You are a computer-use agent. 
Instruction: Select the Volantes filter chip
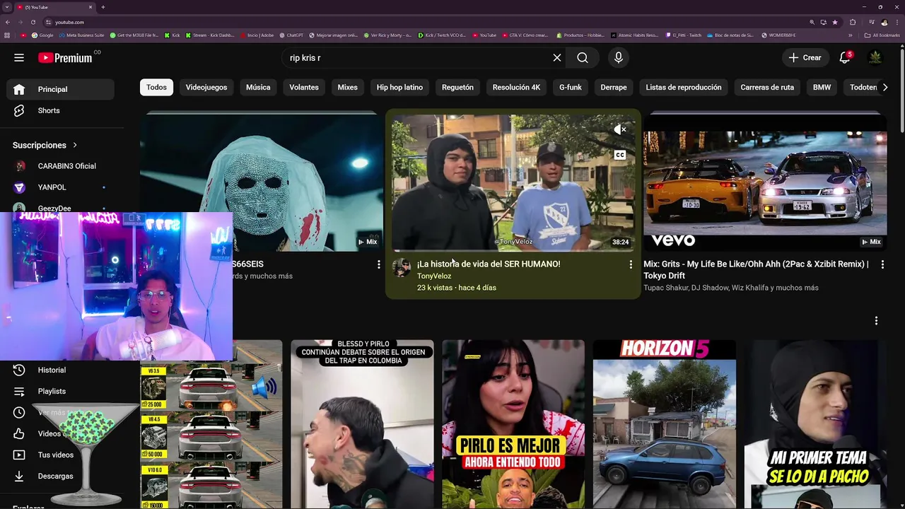pyautogui.click(x=304, y=87)
